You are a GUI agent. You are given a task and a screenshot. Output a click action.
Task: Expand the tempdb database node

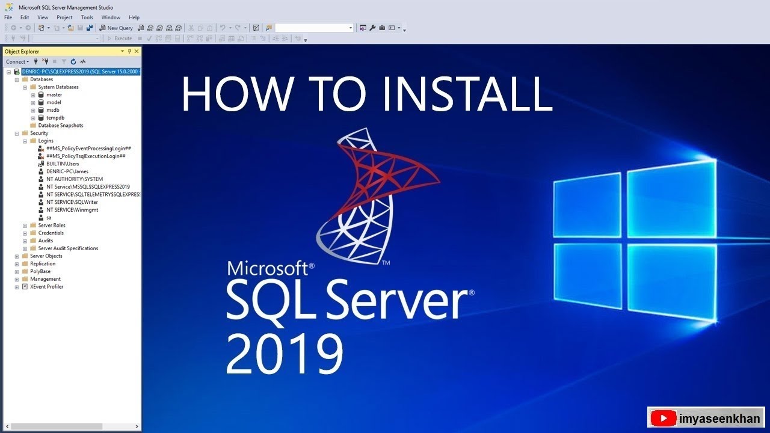[x=33, y=118]
